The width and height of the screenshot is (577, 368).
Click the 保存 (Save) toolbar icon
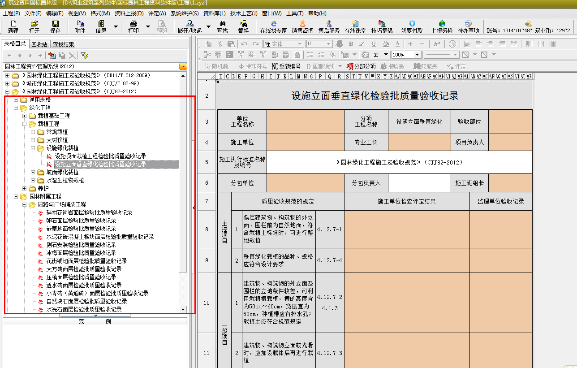pos(55,26)
